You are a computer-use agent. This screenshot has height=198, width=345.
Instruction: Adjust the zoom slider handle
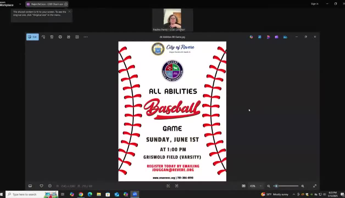click(x=276, y=186)
